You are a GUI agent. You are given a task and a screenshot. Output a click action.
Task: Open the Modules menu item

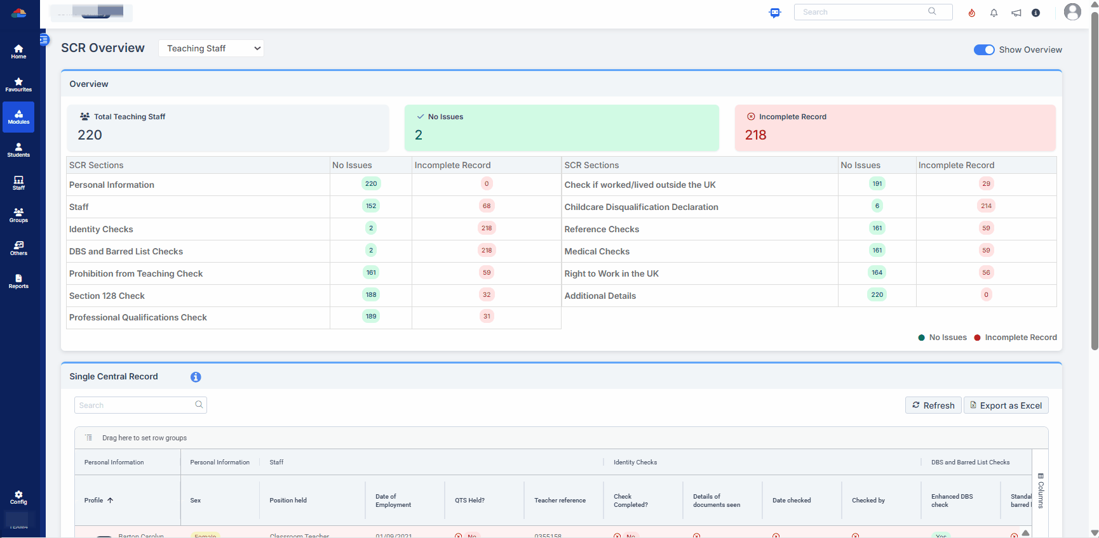click(x=18, y=117)
